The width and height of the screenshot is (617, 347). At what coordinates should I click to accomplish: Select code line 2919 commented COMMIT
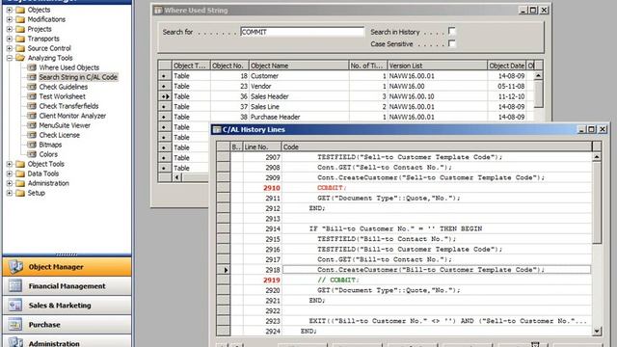point(404,280)
